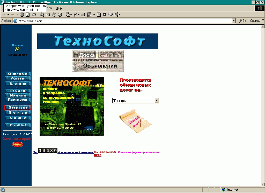This screenshot has width=265, height=193.
Task: Click the page icon in address bar
Action: 15,21
